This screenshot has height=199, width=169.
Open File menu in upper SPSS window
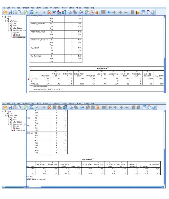(x=4, y=8)
